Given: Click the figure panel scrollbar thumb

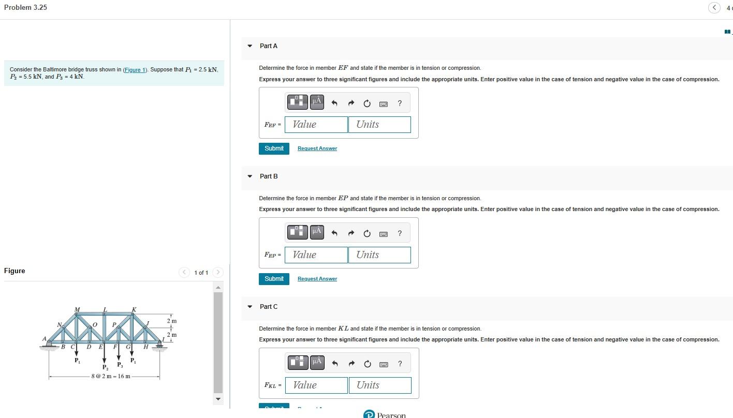Looking at the screenshot, I should coord(218,342).
